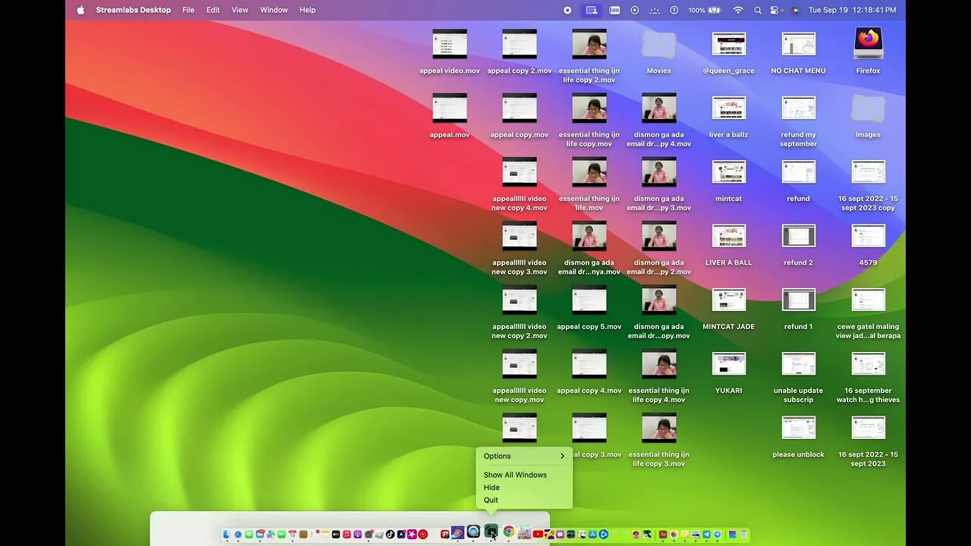The height and width of the screenshot is (546, 971).
Task: Open the Movies folder on desktop
Action: [658, 43]
